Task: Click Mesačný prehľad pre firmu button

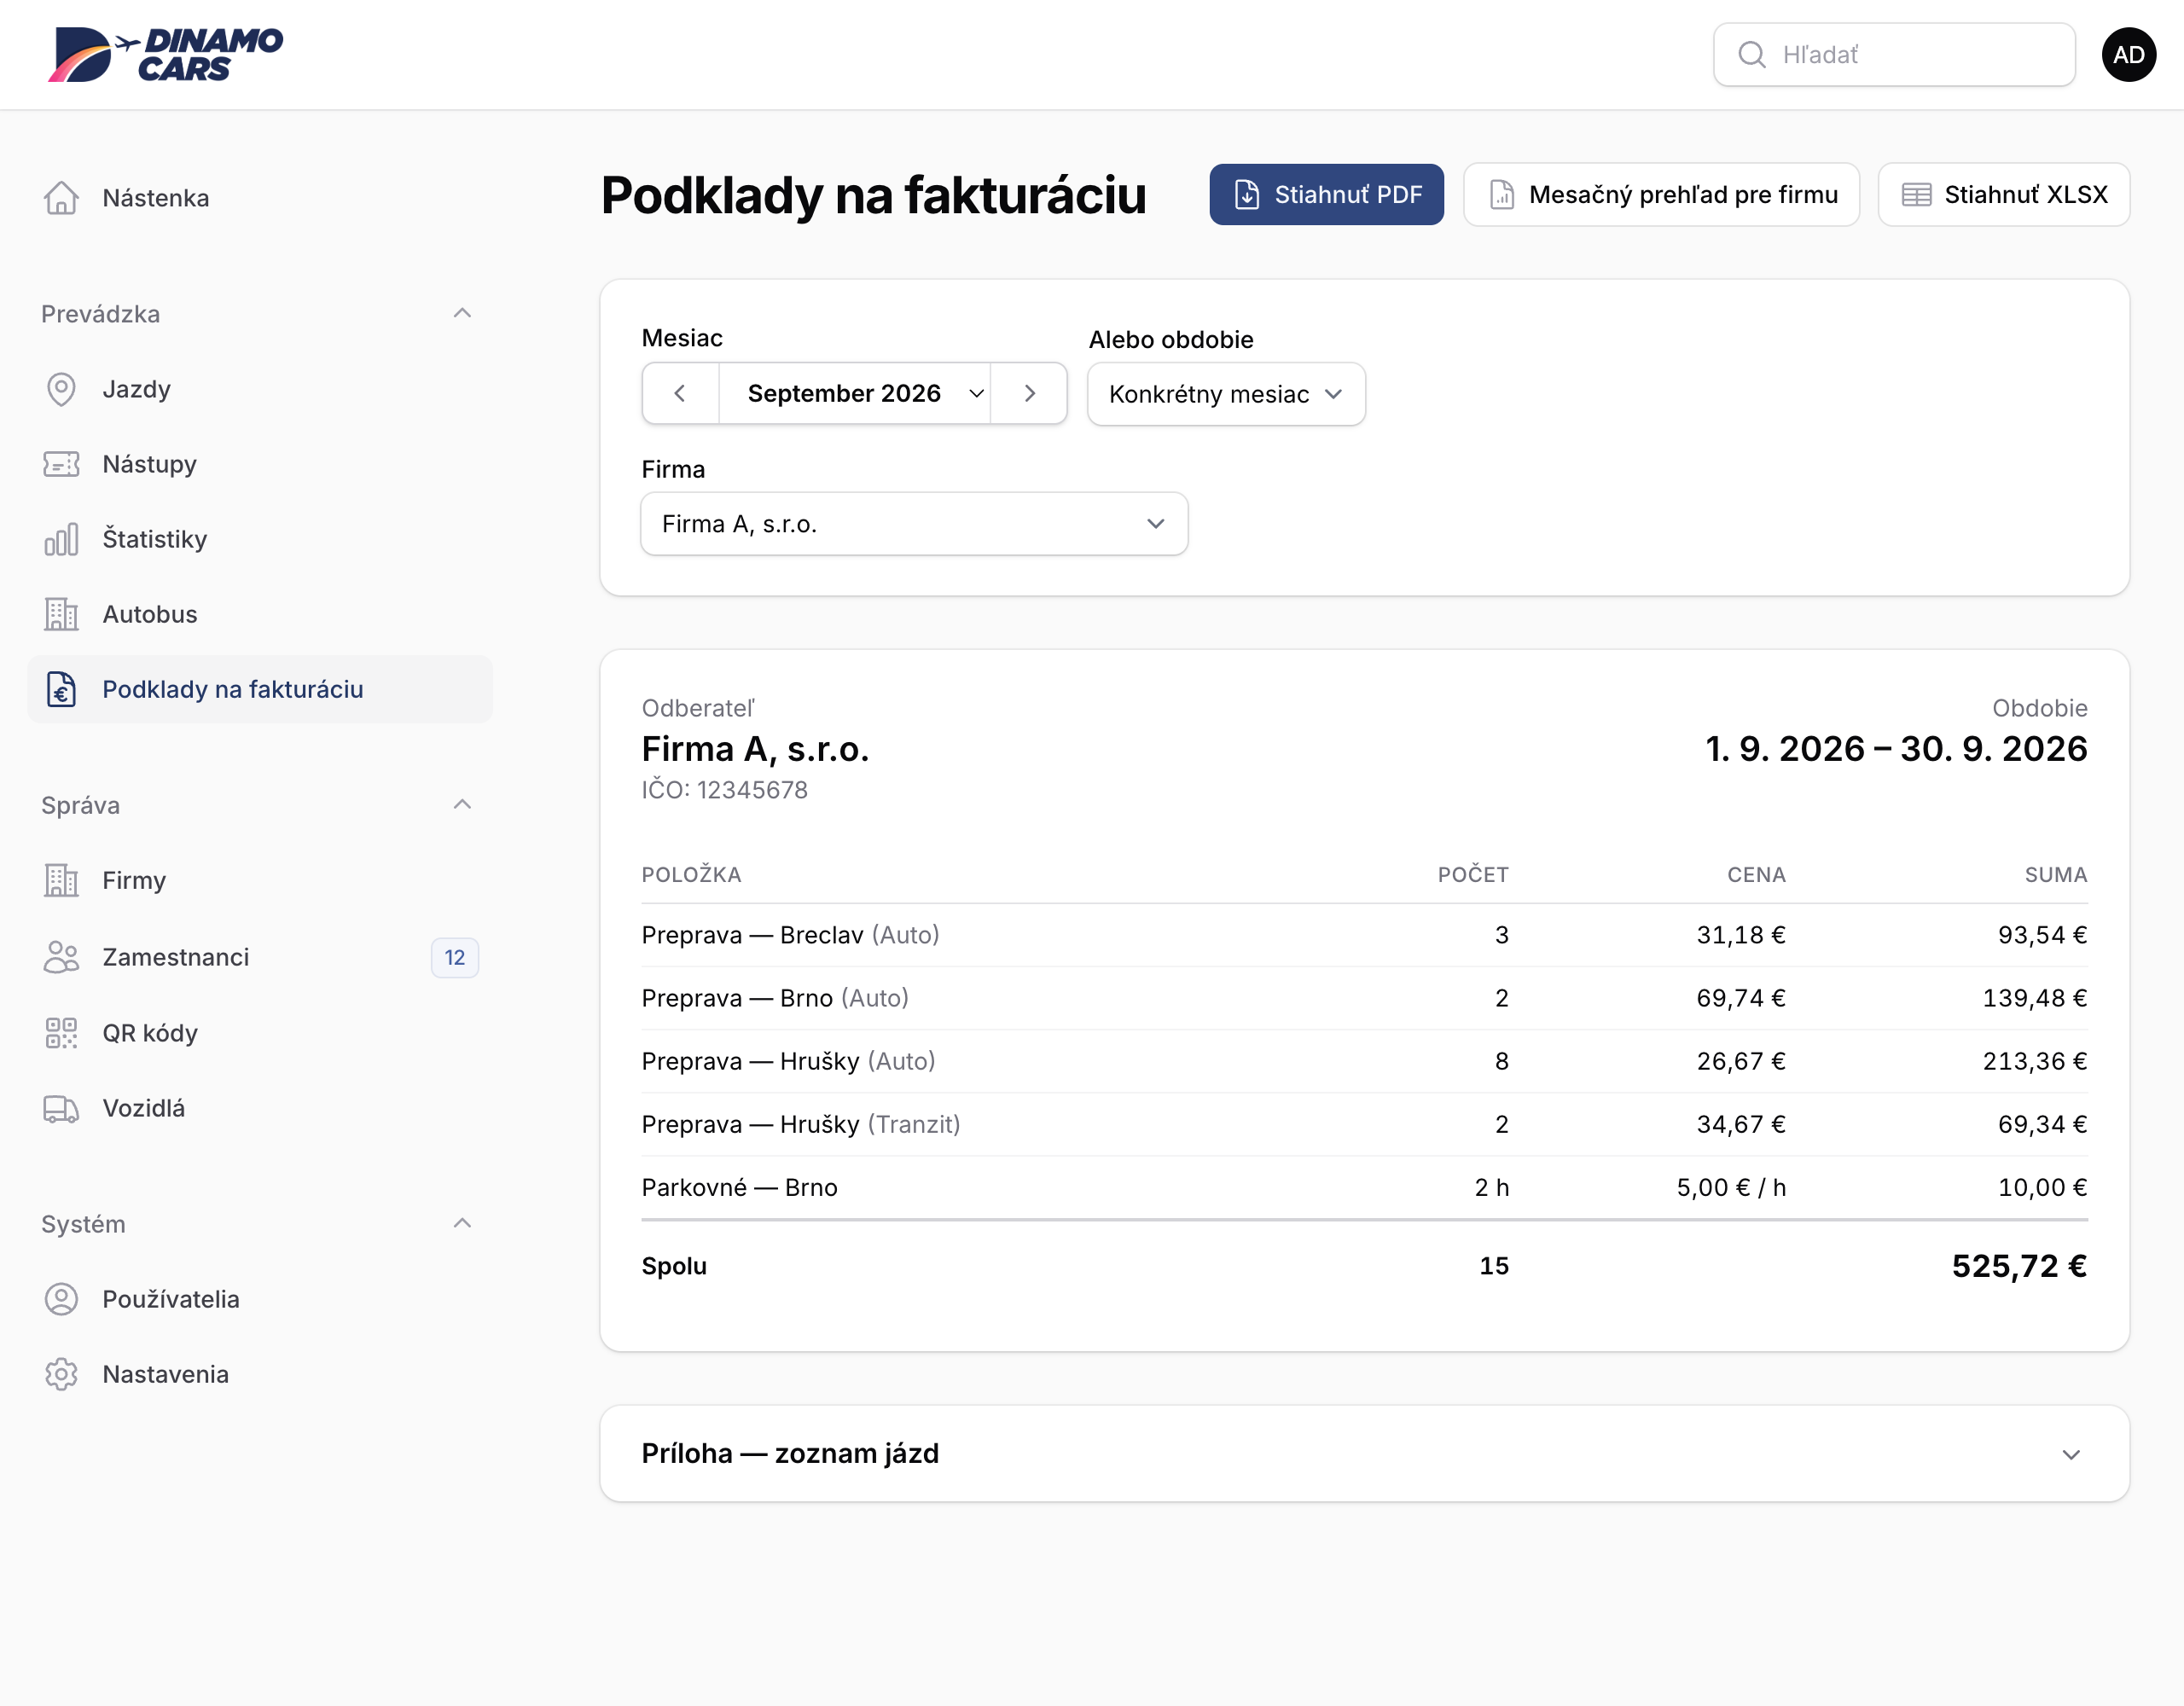Action: coord(1661,195)
